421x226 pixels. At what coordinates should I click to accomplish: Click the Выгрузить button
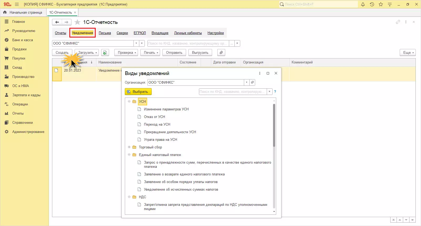pos(200,53)
